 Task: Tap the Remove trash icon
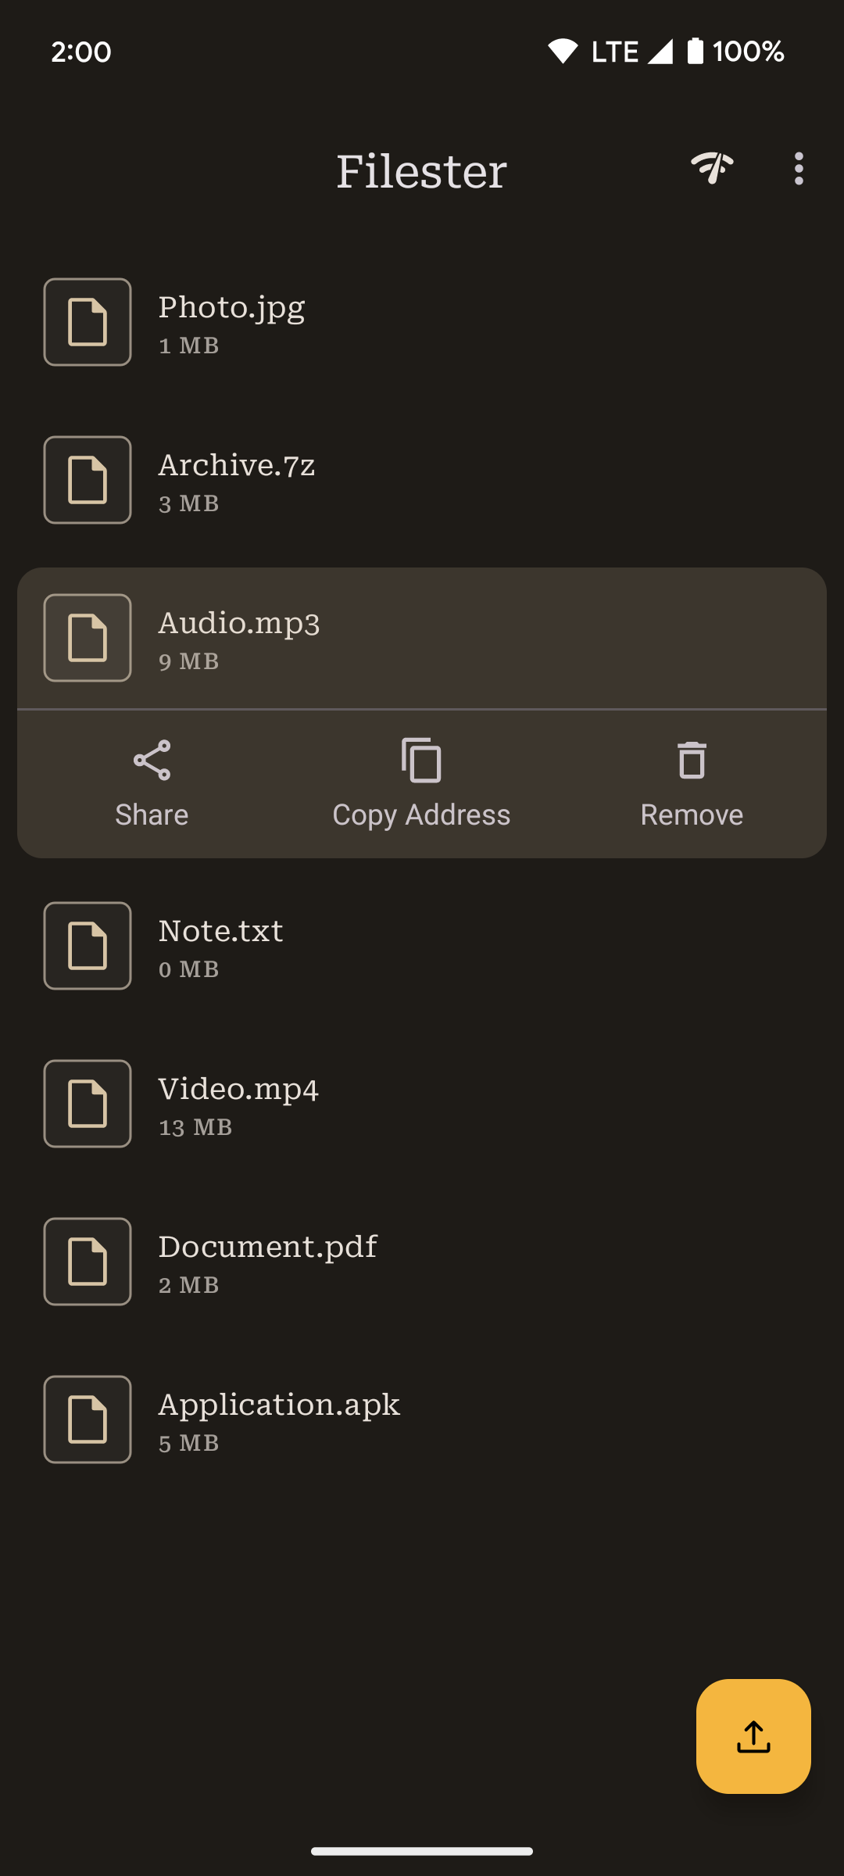692,760
